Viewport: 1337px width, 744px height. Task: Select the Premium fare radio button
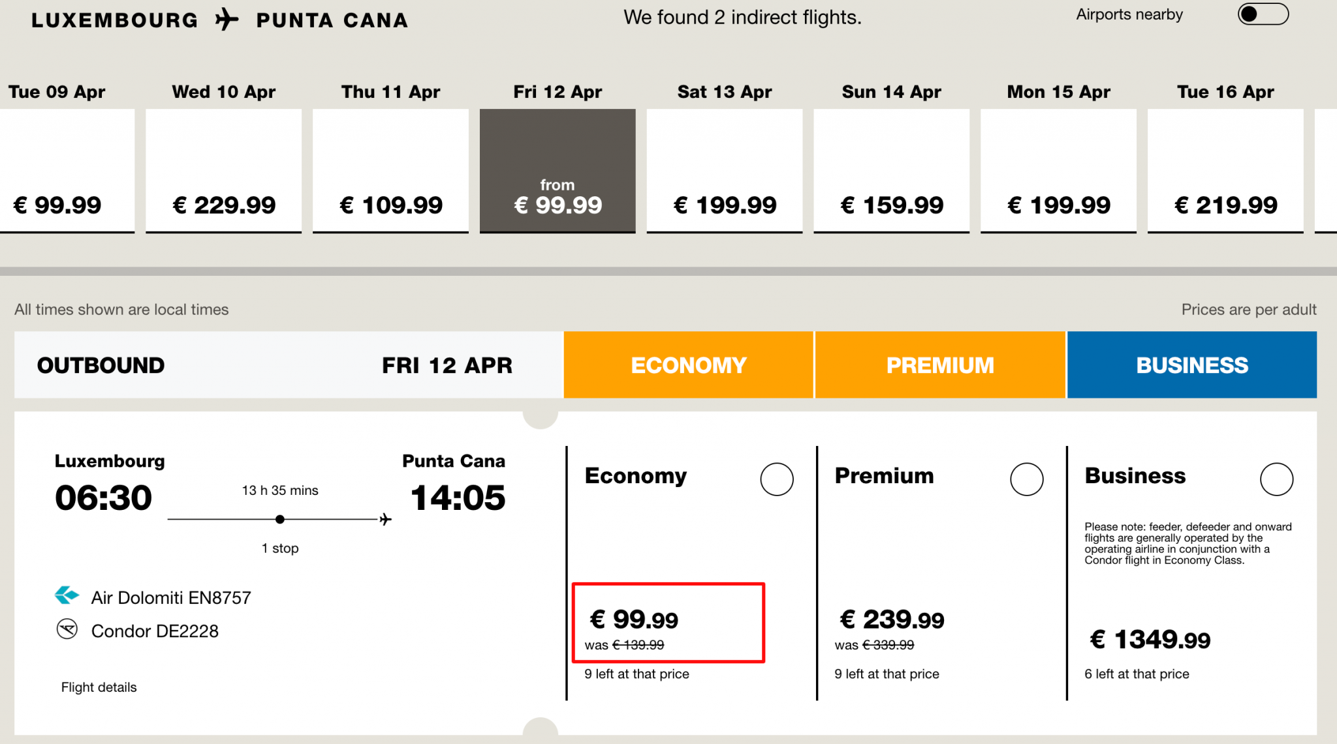1026,479
